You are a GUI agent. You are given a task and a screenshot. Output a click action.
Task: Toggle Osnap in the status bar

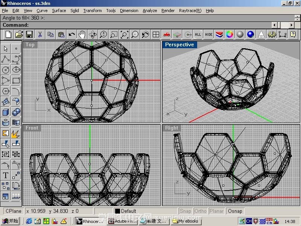(235, 211)
